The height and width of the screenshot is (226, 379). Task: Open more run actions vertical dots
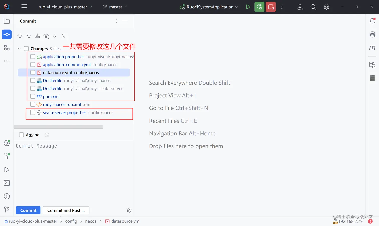coord(282,7)
